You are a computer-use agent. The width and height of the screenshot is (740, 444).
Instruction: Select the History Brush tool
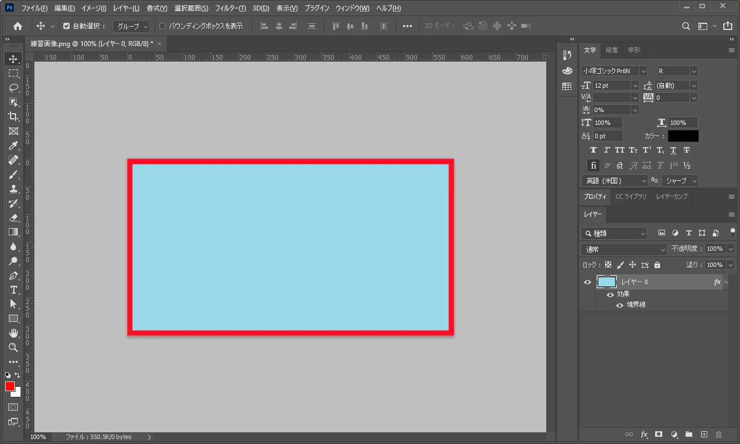[13, 203]
